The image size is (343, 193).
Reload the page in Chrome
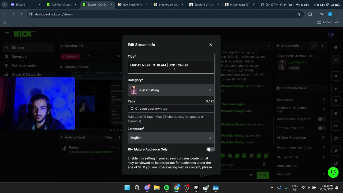21,14
